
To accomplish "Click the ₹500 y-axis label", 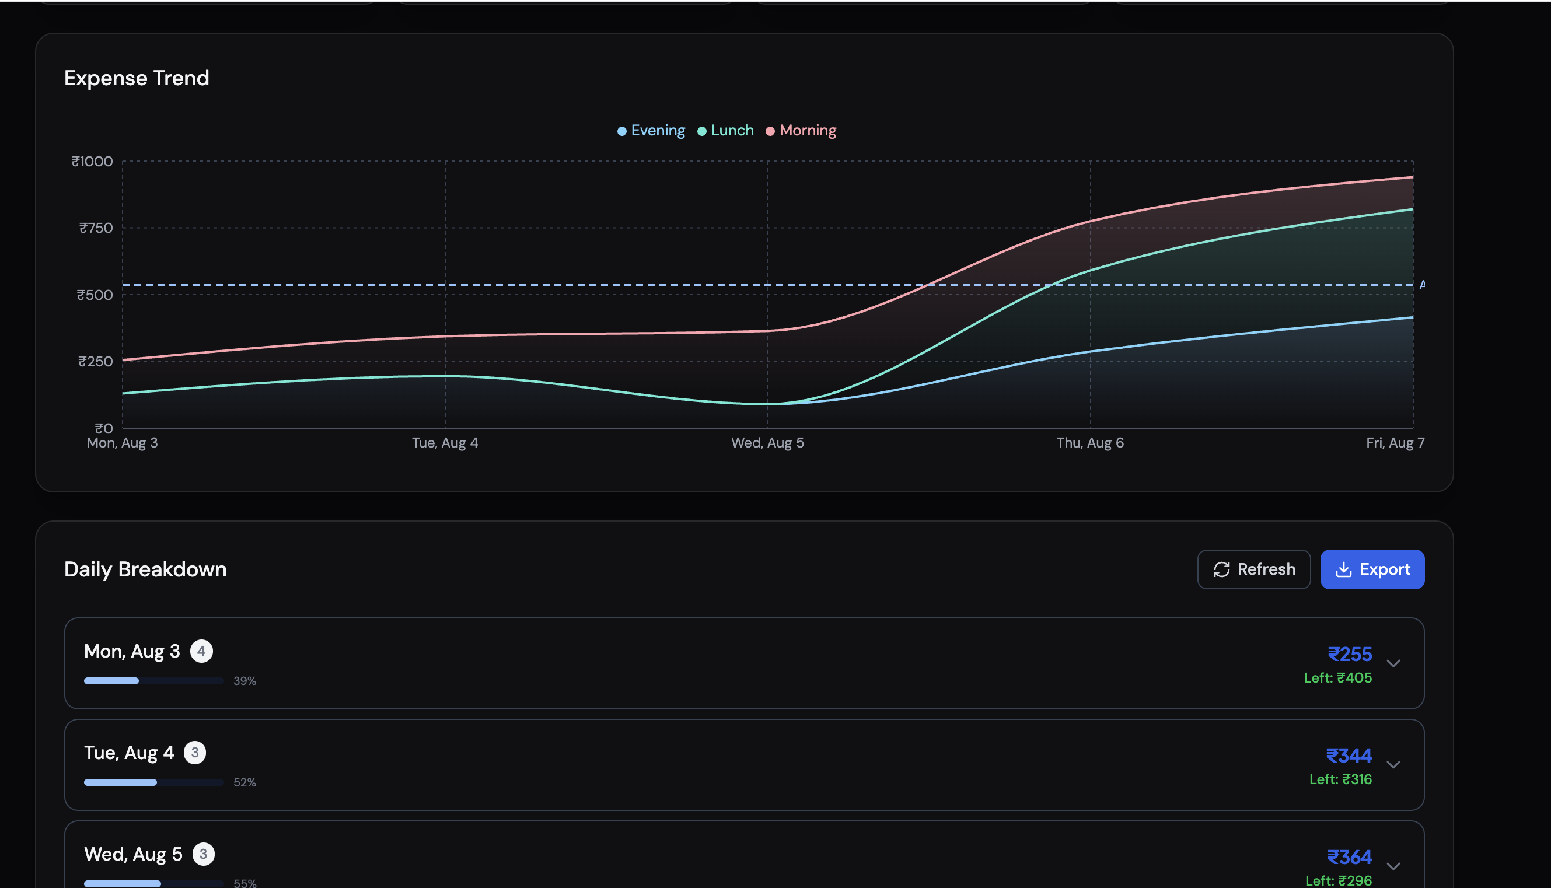I will tap(95, 295).
